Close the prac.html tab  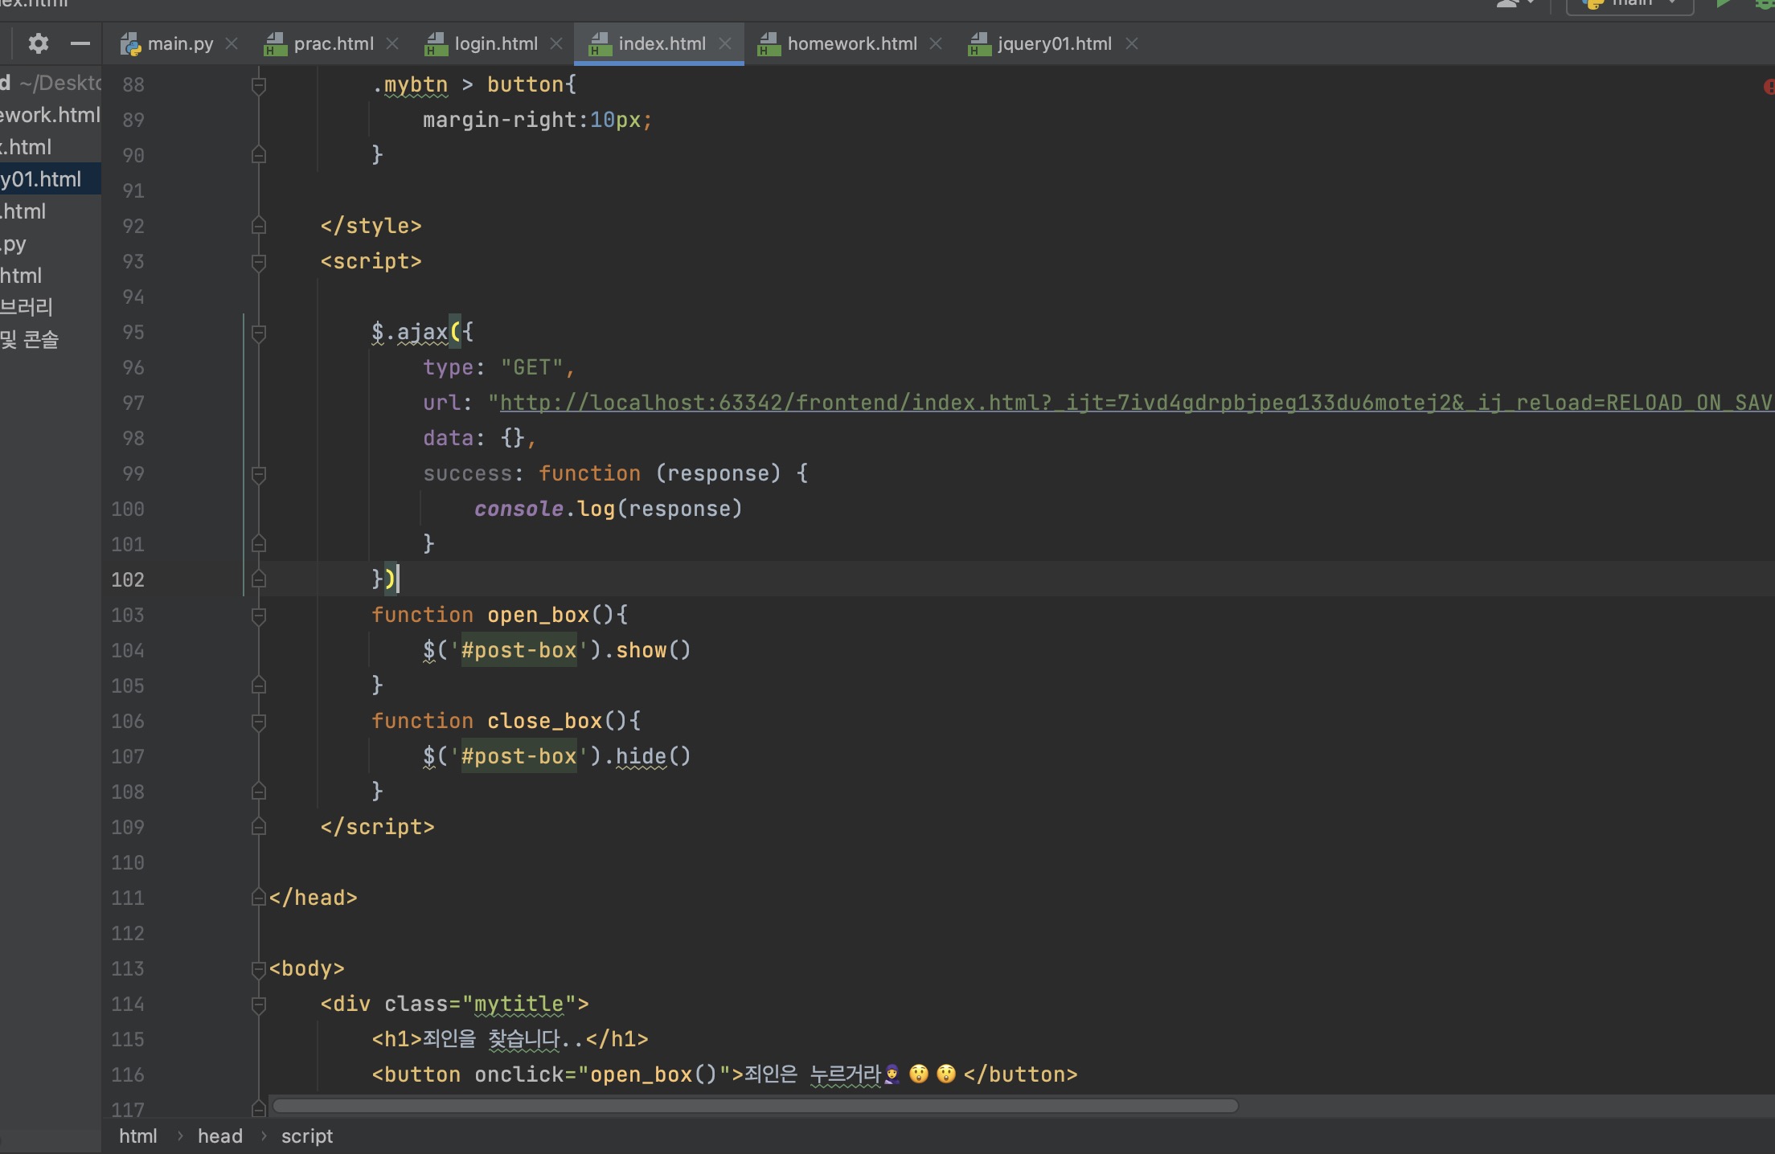392,43
